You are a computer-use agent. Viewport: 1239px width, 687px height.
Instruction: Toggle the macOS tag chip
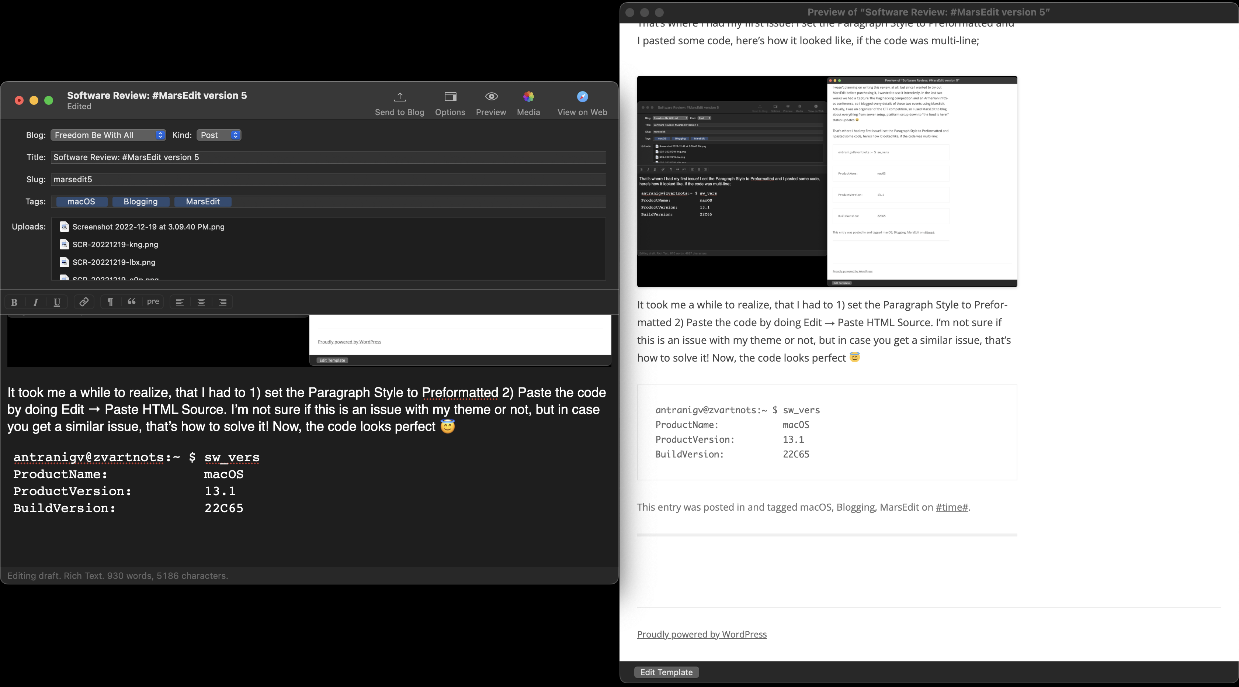point(81,201)
